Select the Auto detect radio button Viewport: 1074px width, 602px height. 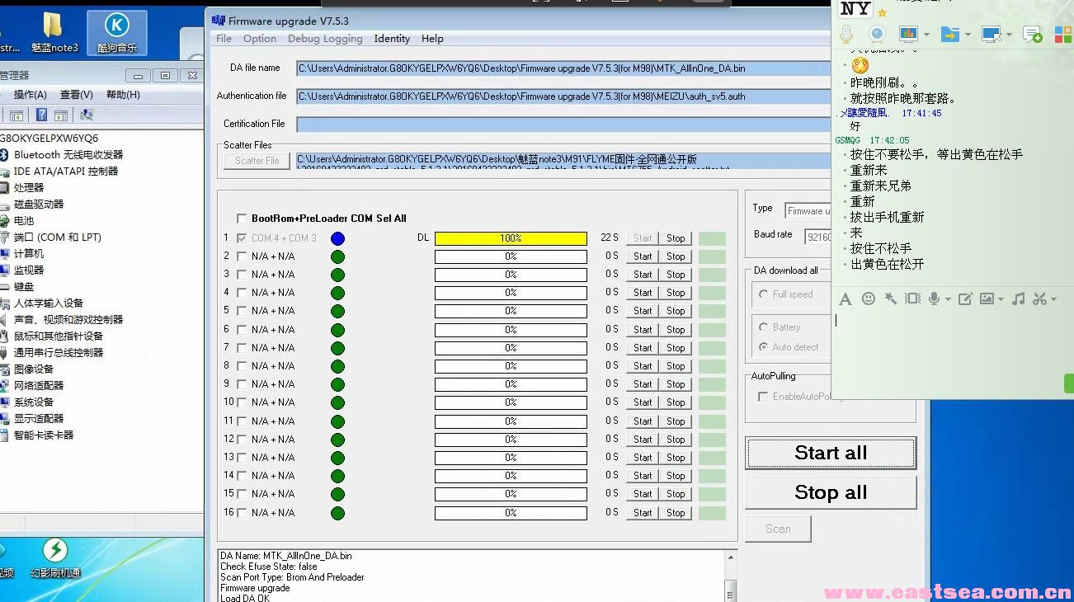763,347
